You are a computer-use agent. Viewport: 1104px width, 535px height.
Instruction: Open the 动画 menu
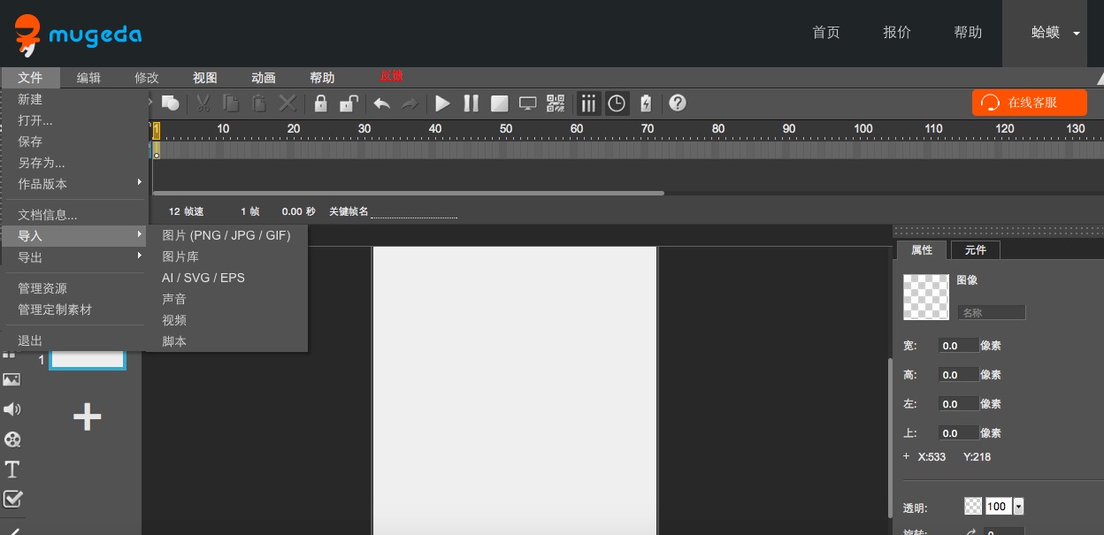pos(264,78)
